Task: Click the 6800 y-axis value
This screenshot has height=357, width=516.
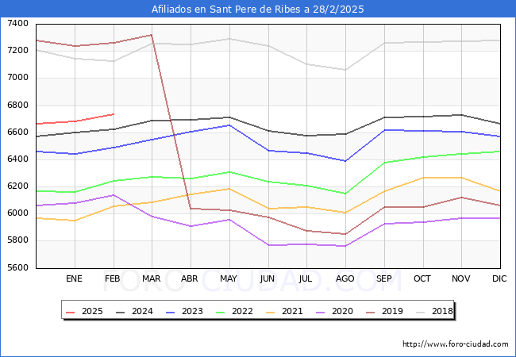Action: tap(17, 106)
